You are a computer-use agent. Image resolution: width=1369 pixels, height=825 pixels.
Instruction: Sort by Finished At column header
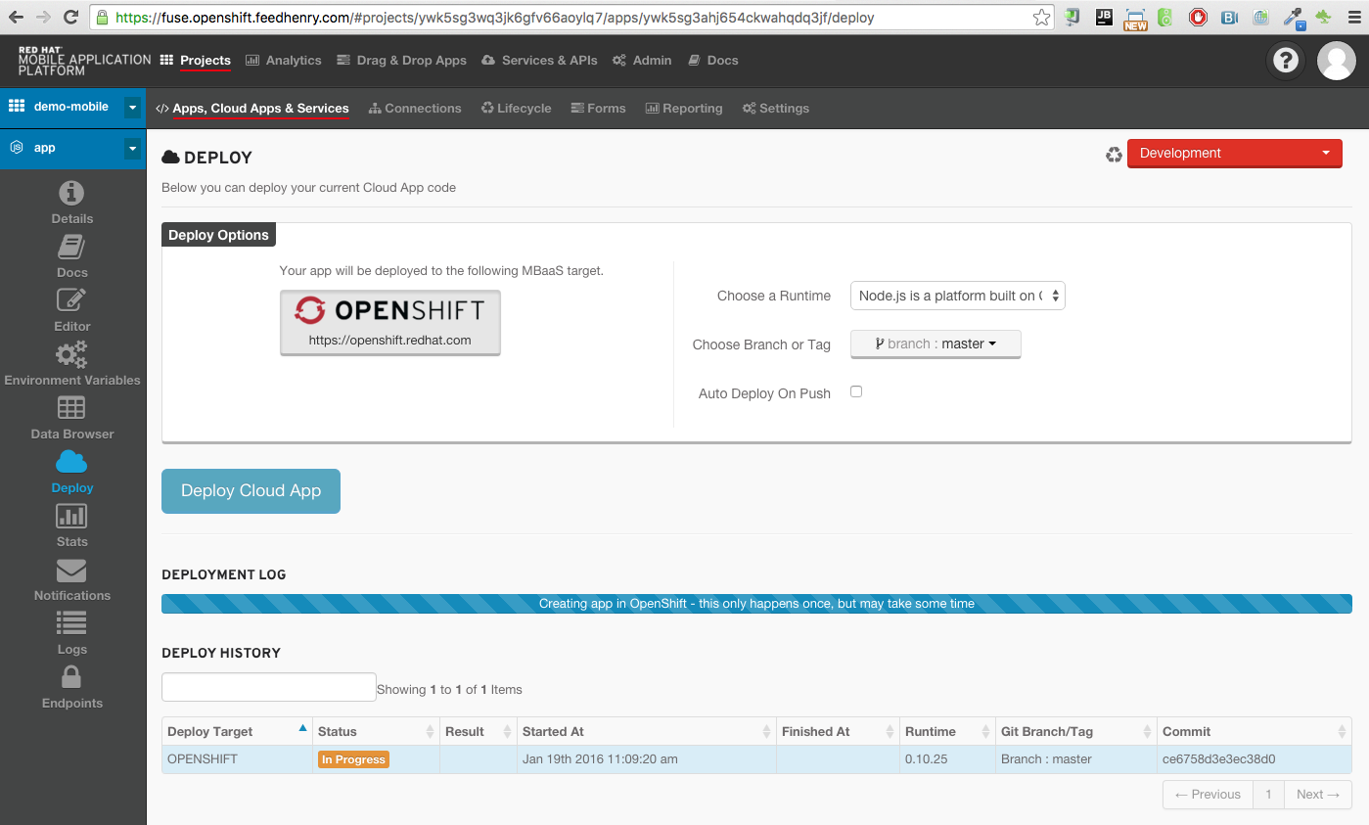point(838,731)
